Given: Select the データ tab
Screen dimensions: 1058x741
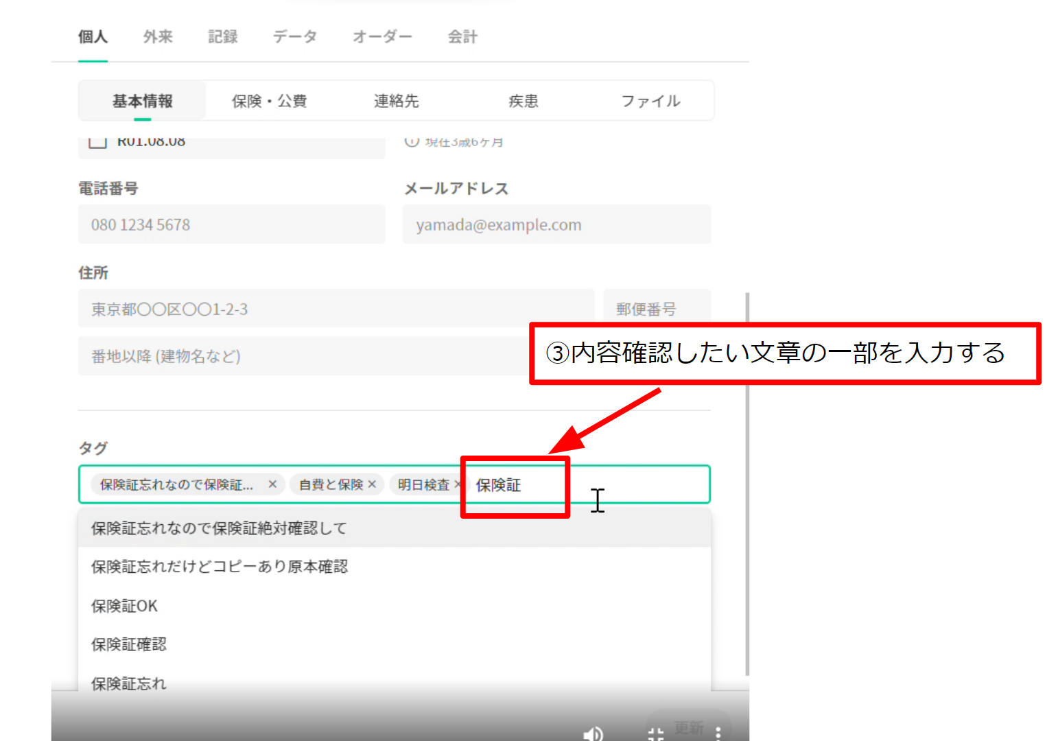Looking at the screenshot, I should tap(295, 37).
